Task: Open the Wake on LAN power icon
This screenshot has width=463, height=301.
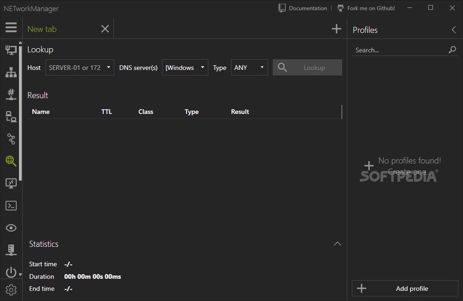Action: tap(11, 272)
